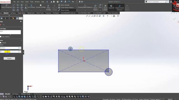The image size is (179, 100).
Task: Expand the Smart Dimension dropdown arrow
Action: (6, 10)
